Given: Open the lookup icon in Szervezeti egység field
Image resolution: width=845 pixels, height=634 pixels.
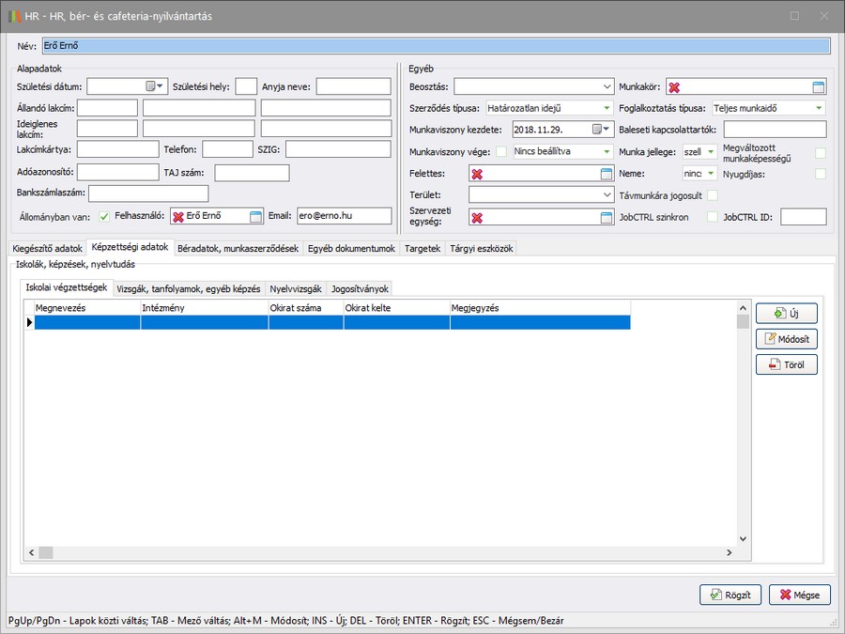Looking at the screenshot, I should tap(606, 217).
